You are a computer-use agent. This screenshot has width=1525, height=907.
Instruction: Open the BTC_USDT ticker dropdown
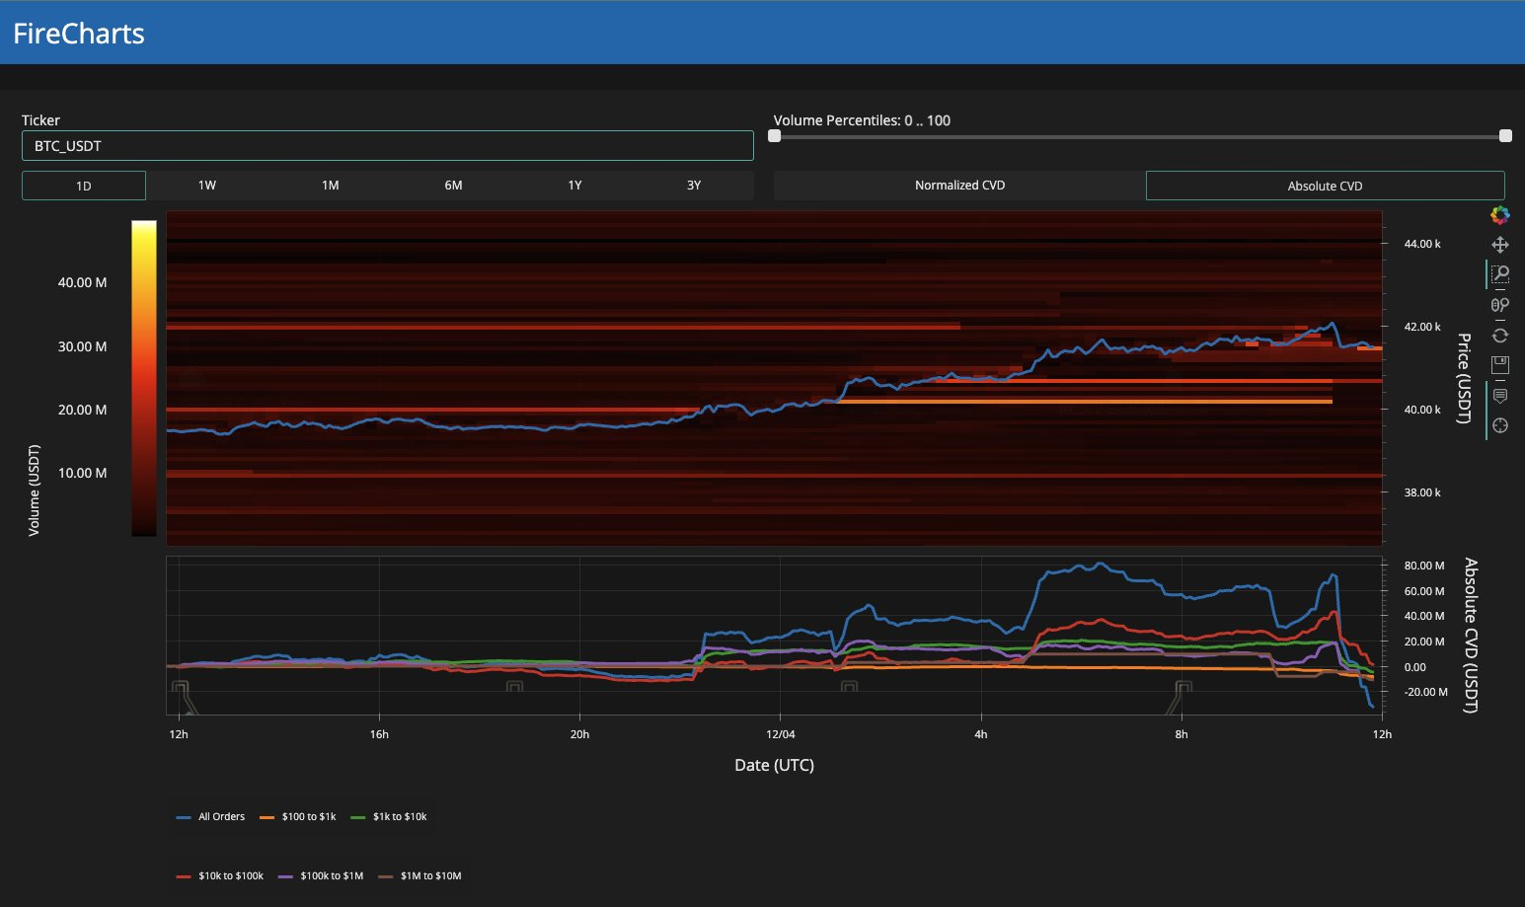387,146
